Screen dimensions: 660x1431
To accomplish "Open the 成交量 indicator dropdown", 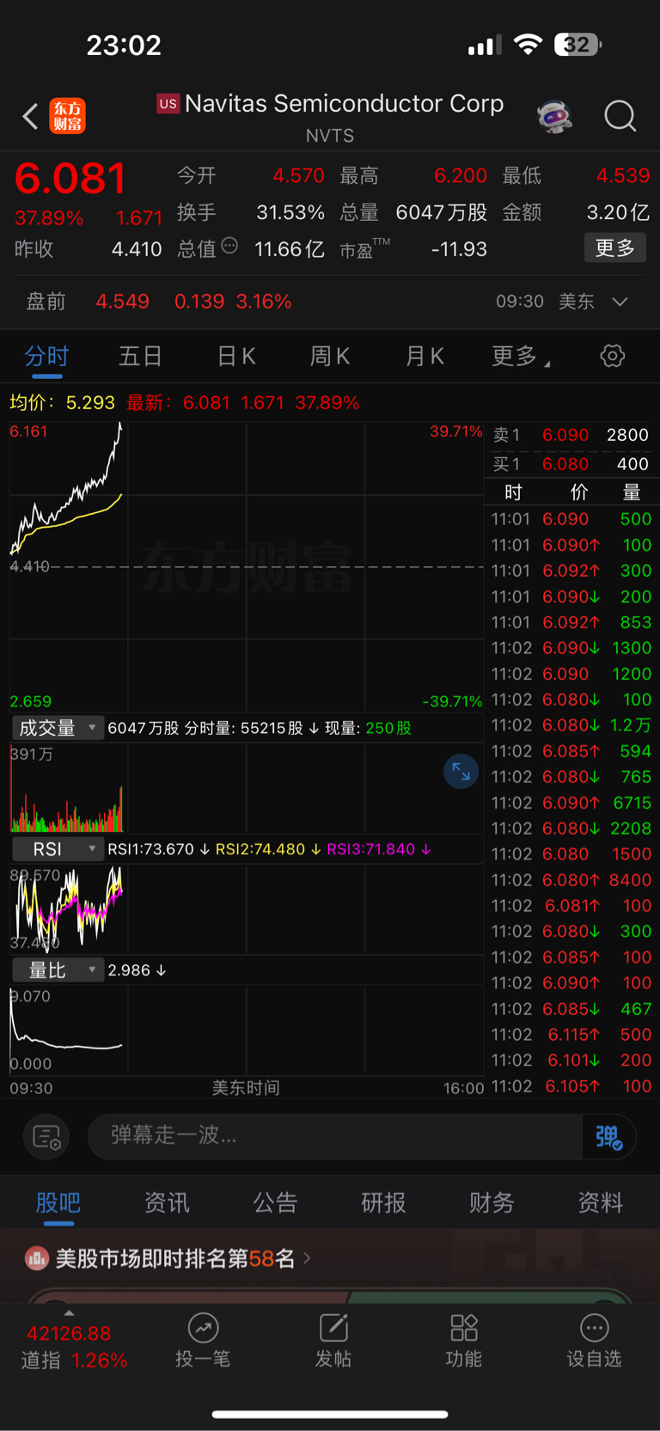I will [x=57, y=728].
